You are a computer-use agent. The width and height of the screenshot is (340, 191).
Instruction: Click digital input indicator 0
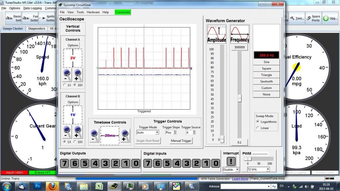point(216,163)
